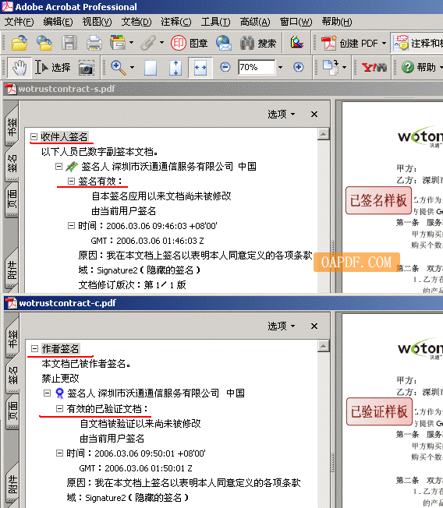Screen dimensions: 443x508
Task: Close signature panel in wotrustcontract-c.pdf
Action: pyautogui.click(x=314, y=326)
